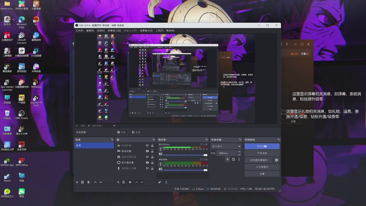
Task: Open Mic/Aux channel options (three dots)
Action: [x=161, y=149]
